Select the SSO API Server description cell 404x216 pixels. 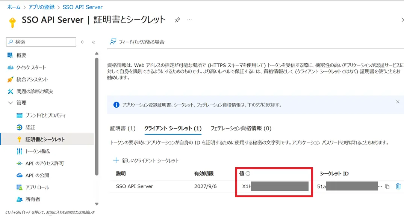pos(135,186)
